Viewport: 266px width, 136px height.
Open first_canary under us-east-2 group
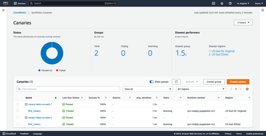pos(34,124)
